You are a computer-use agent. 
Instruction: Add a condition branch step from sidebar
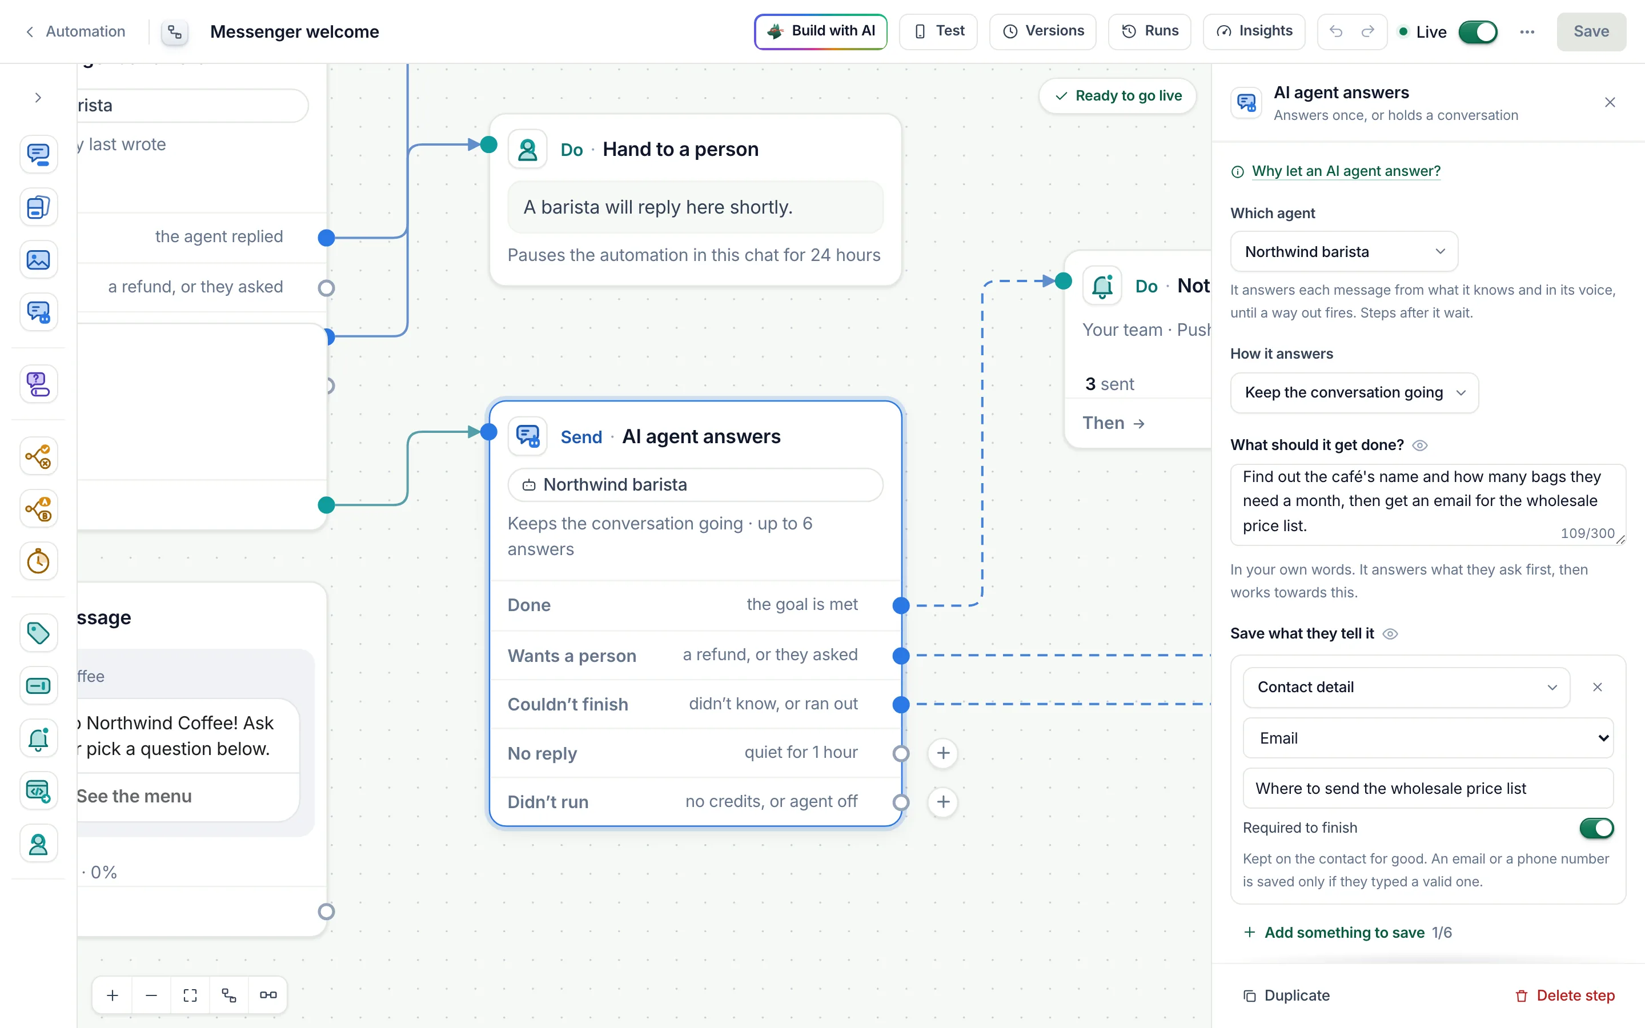(x=38, y=456)
